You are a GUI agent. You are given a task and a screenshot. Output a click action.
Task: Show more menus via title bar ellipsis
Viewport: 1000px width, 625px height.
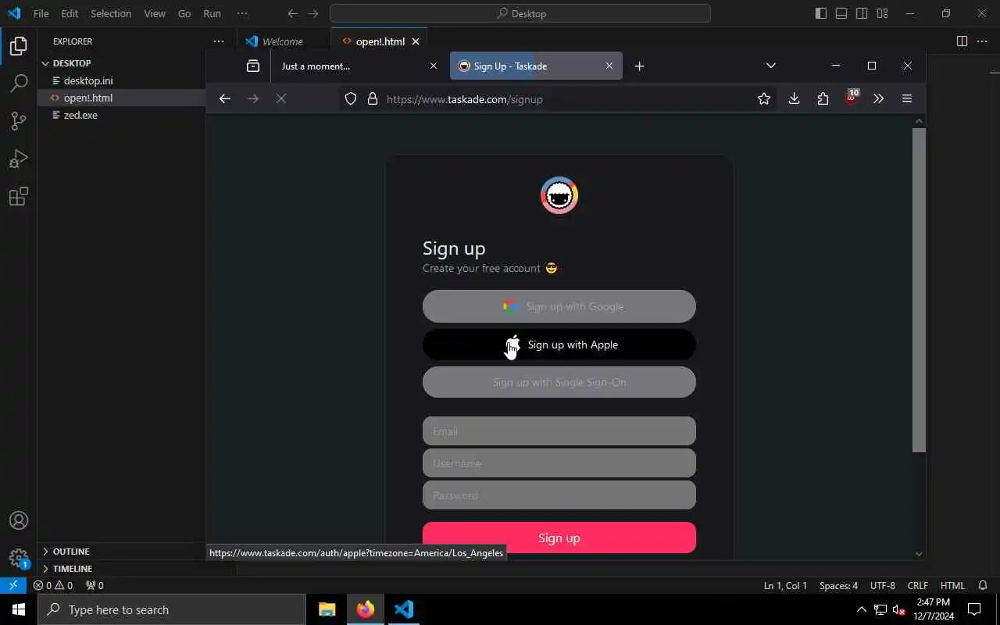(x=242, y=13)
